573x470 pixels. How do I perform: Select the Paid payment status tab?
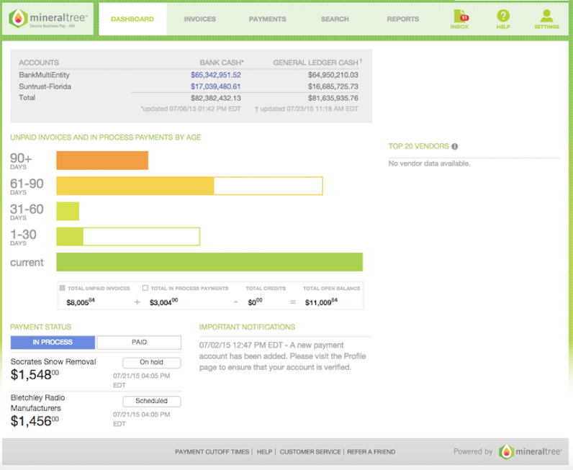pos(139,342)
